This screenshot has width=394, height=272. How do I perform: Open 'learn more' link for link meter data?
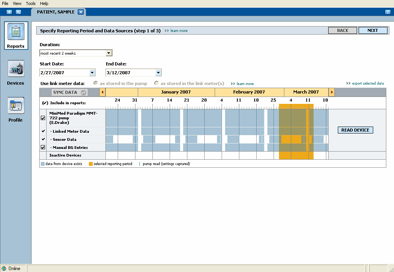[x=245, y=83]
